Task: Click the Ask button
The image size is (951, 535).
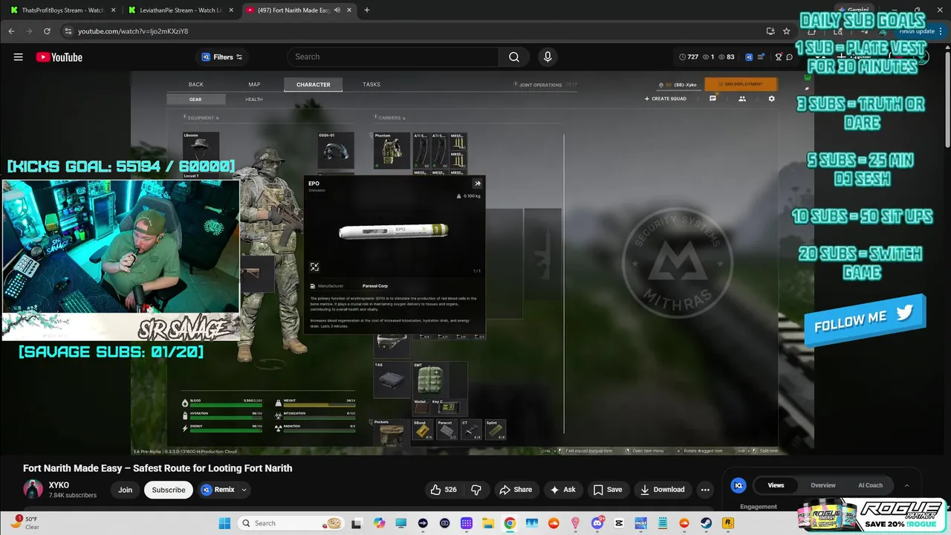Action: click(562, 490)
